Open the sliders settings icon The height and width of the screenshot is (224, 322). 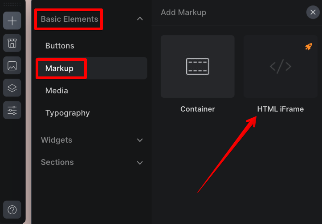pyautogui.click(x=12, y=110)
